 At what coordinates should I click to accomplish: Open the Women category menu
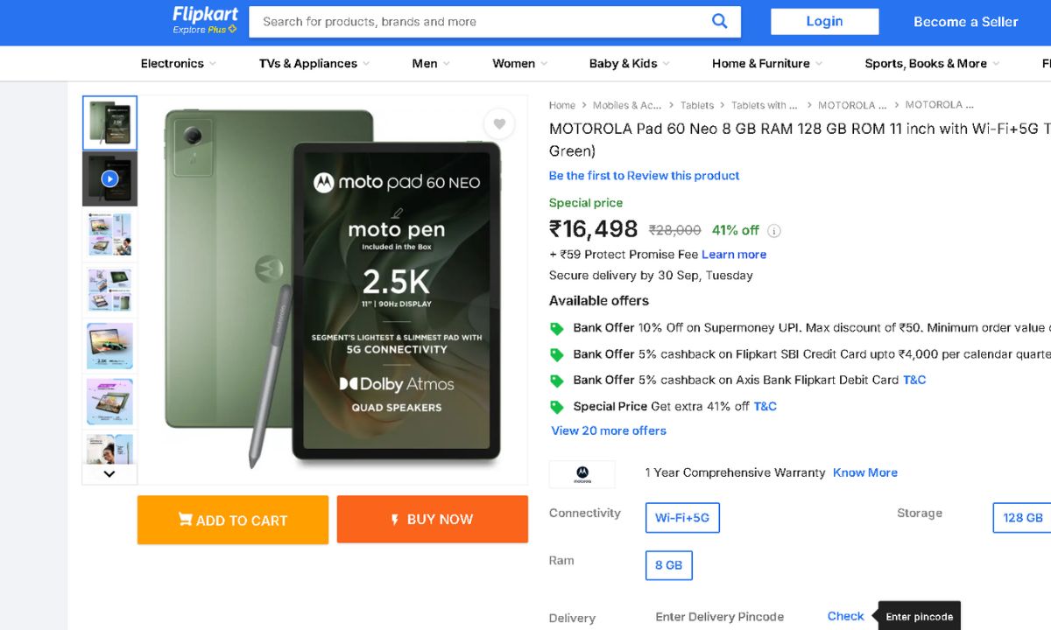[519, 64]
